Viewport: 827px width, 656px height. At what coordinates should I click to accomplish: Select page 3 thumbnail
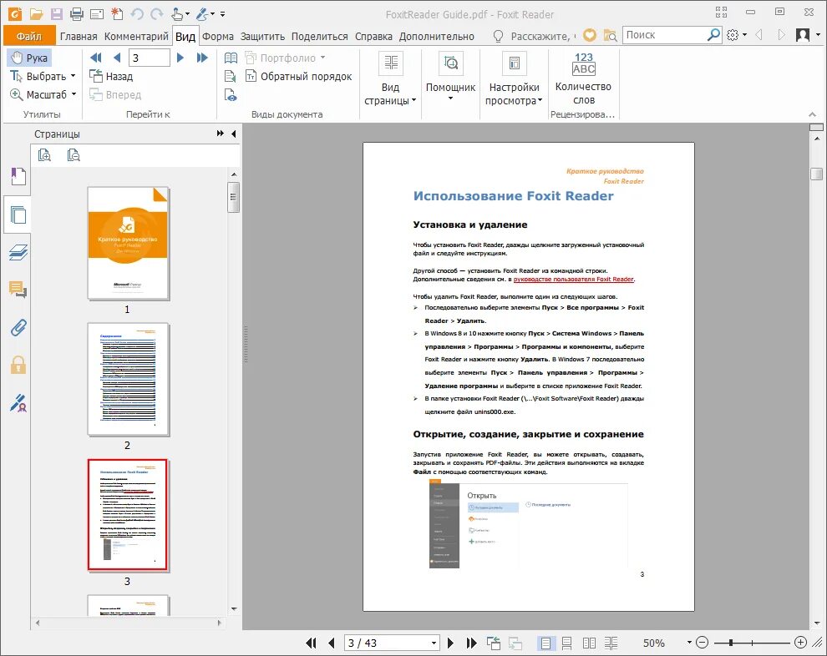pyautogui.click(x=127, y=515)
